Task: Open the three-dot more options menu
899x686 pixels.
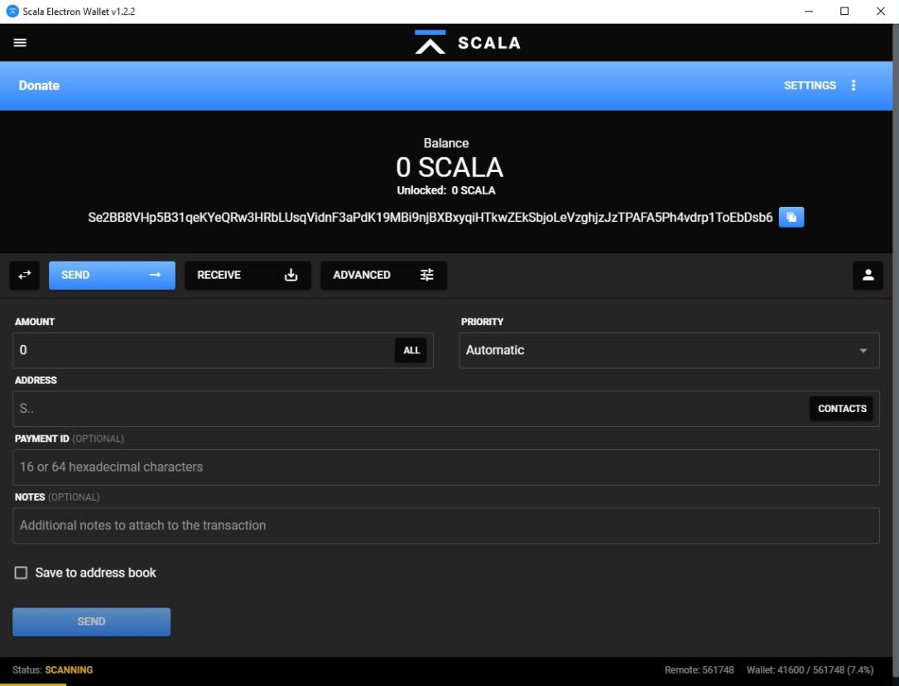Action: (853, 85)
